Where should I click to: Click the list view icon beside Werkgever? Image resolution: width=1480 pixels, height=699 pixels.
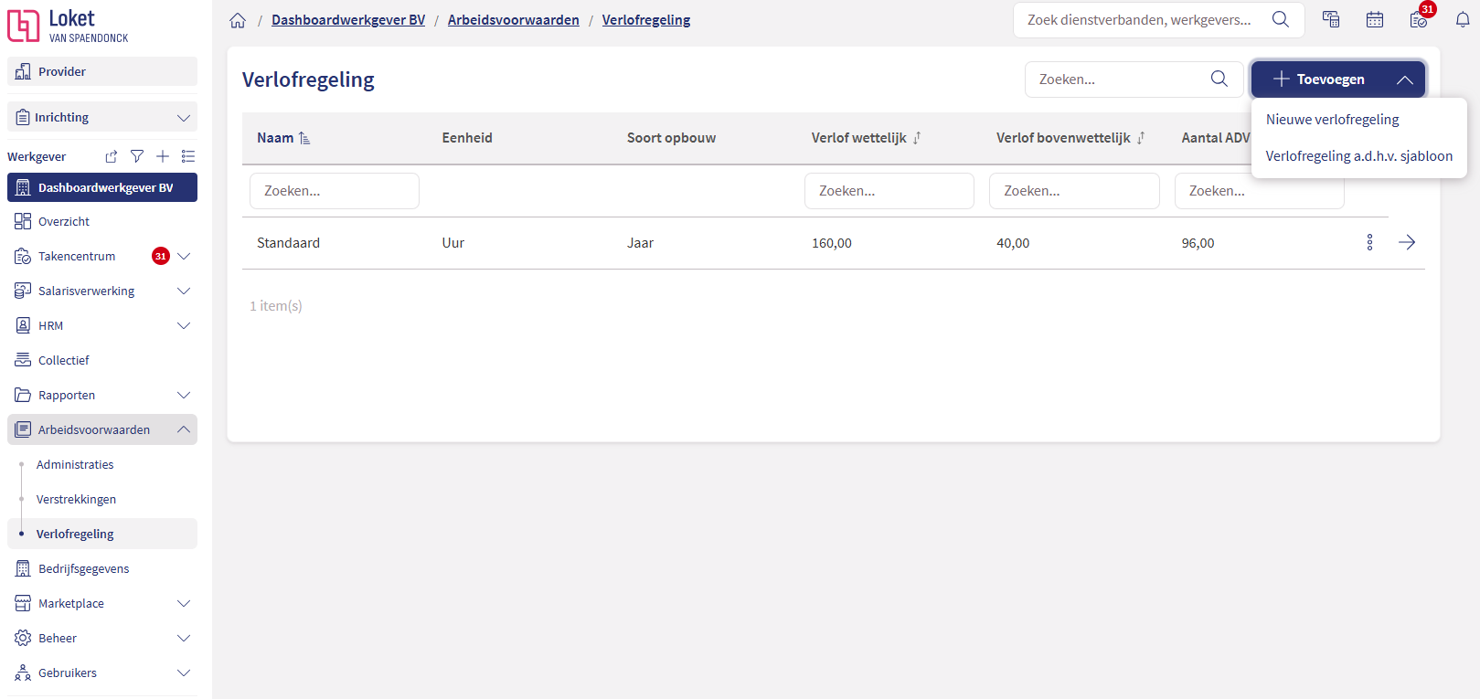coord(188,156)
